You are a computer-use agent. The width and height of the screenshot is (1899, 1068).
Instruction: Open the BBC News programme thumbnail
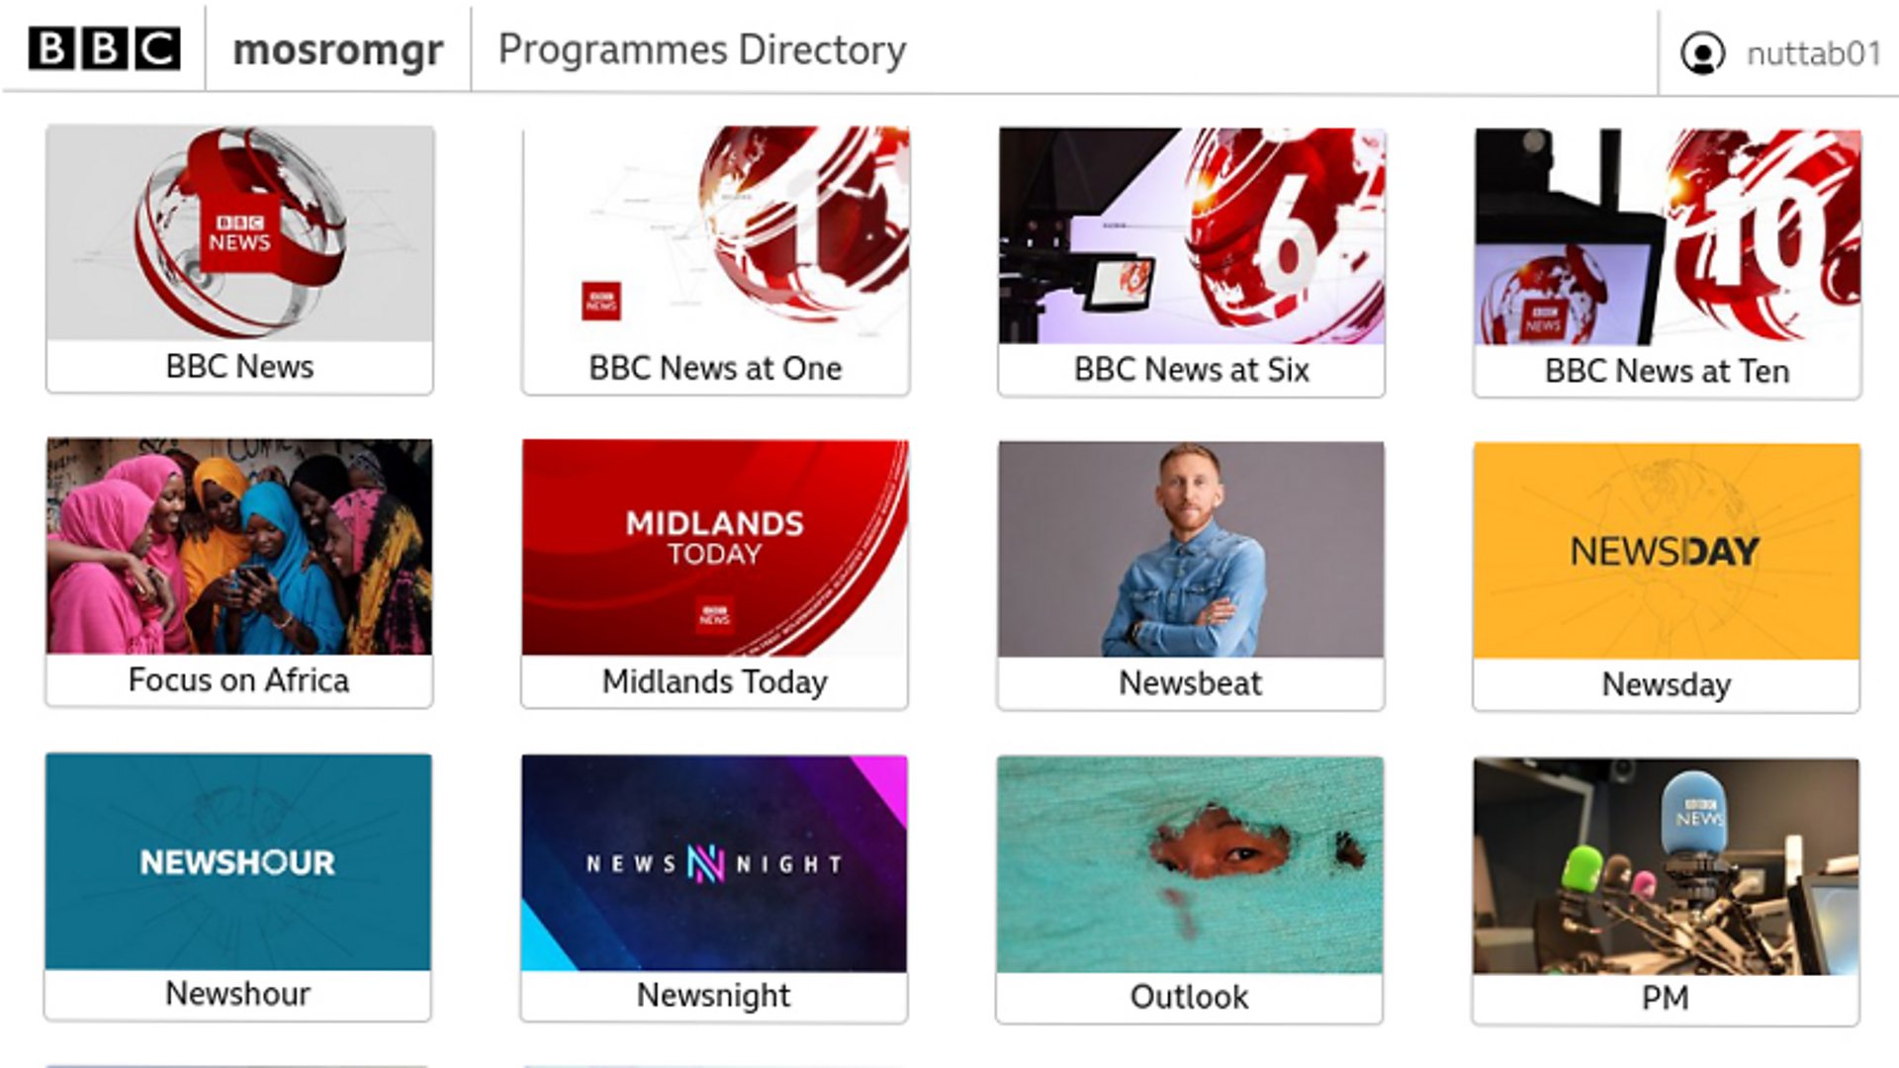[x=239, y=234]
